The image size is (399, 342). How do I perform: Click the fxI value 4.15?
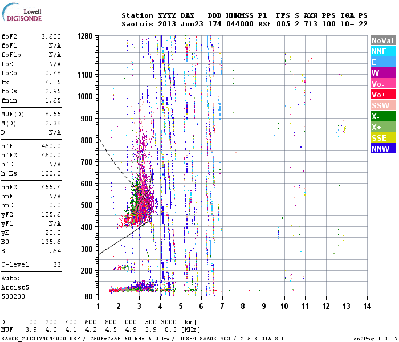coord(53,82)
